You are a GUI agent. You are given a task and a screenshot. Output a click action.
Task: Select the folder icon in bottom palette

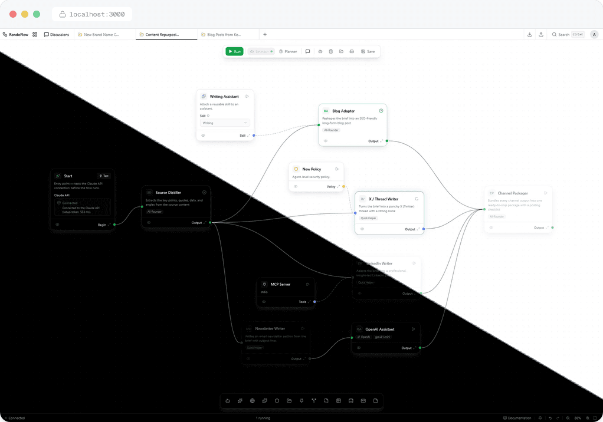click(289, 401)
